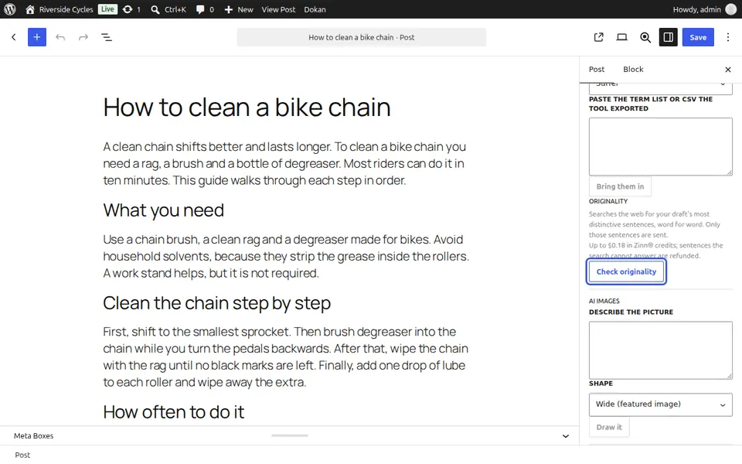Run the Check originality button
Screen dimensions: 742x464
(626, 271)
